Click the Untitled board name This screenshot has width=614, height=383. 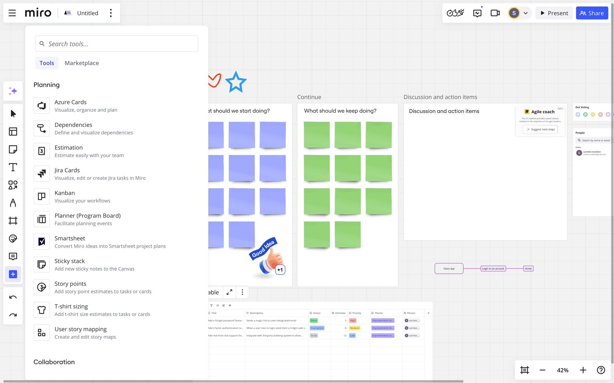(x=88, y=13)
